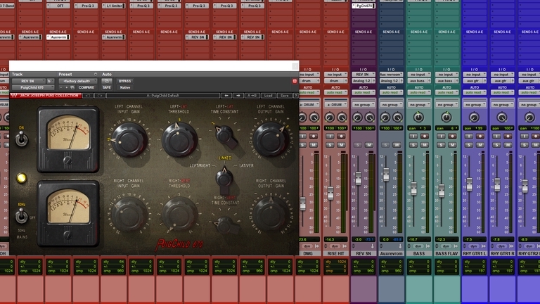Select next preset with plus button

coord(67,87)
